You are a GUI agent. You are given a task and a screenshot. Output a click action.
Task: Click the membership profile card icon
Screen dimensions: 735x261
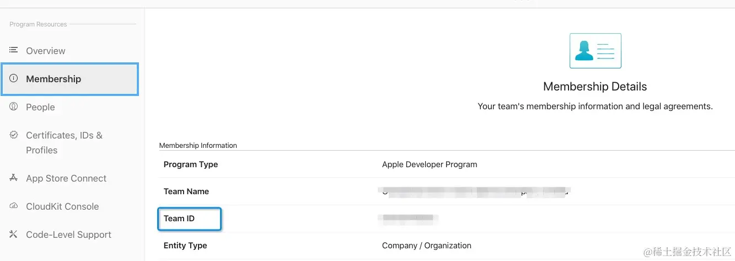pos(595,51)
